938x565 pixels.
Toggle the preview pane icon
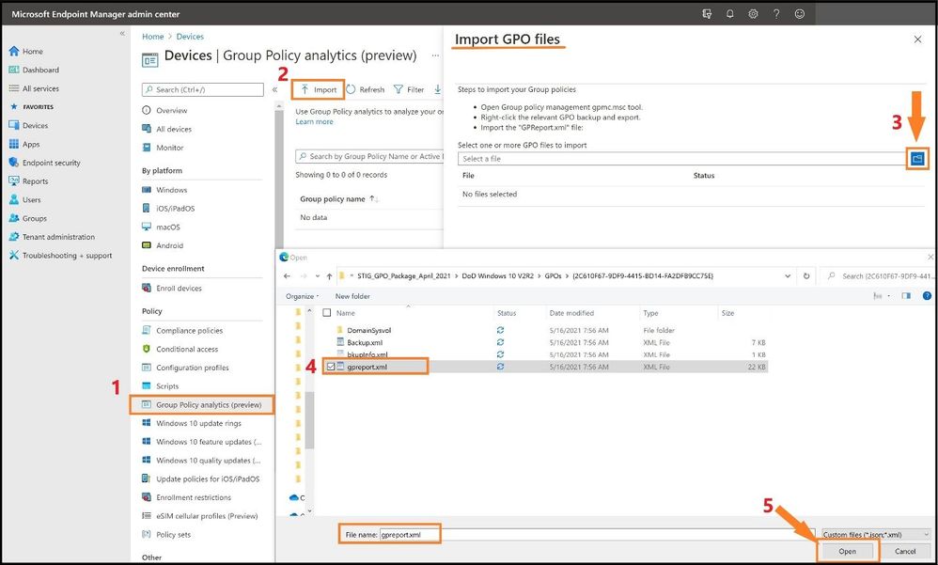(x=906, y=296)
